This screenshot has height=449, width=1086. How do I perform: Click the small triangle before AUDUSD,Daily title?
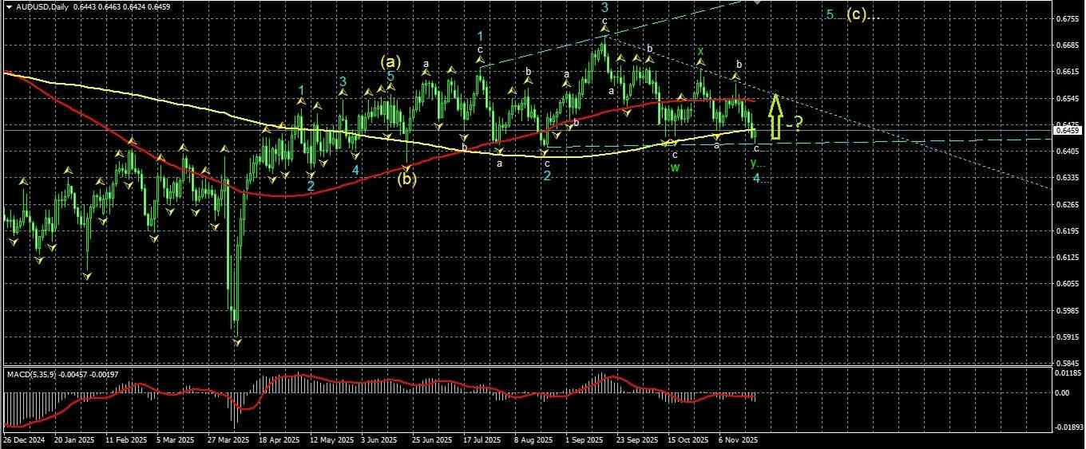click(8, 6)
